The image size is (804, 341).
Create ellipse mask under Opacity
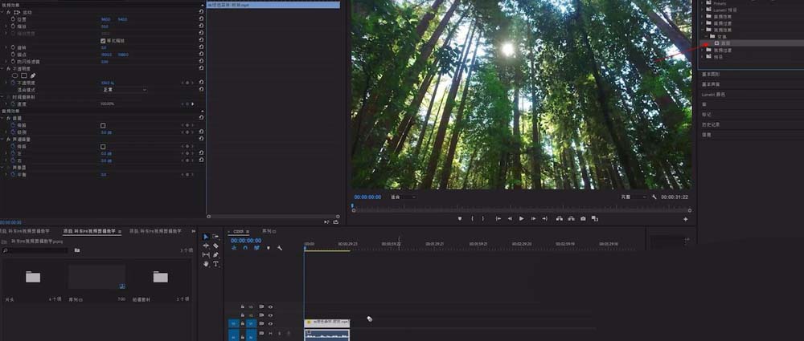click(14, 75)
